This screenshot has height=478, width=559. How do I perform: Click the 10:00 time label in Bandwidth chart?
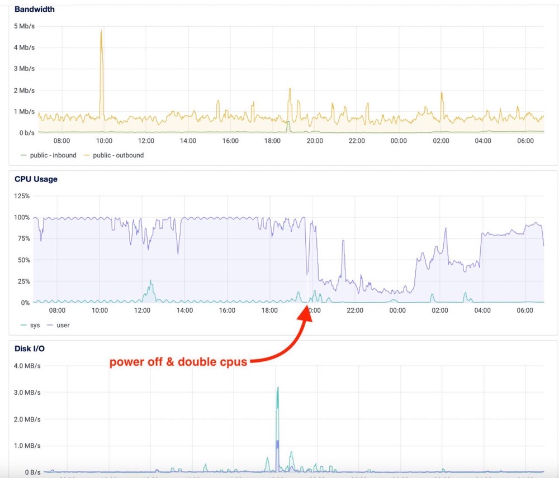[104, 141]
